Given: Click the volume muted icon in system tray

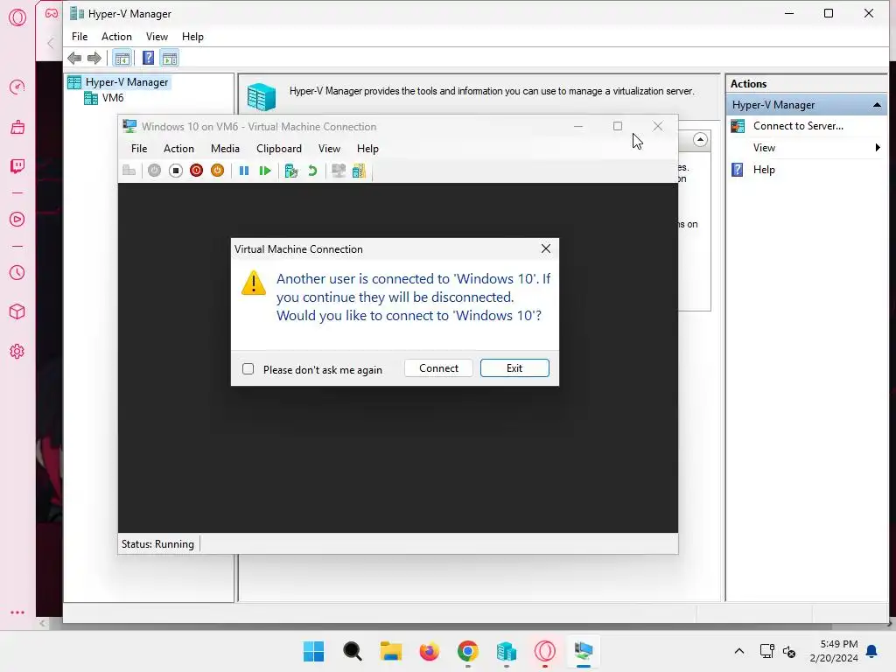Looking at the screenshot, I should pos(790,651).
